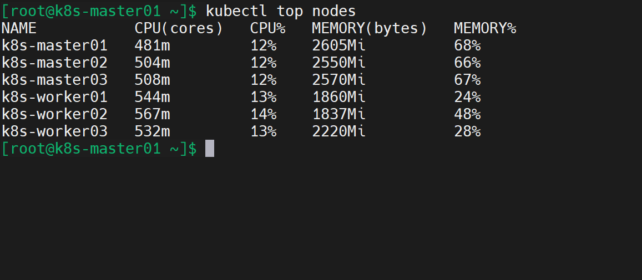Click the MEMORY(bytes) column header
This screenshot has height=280, width=642.
pos(370,28)
